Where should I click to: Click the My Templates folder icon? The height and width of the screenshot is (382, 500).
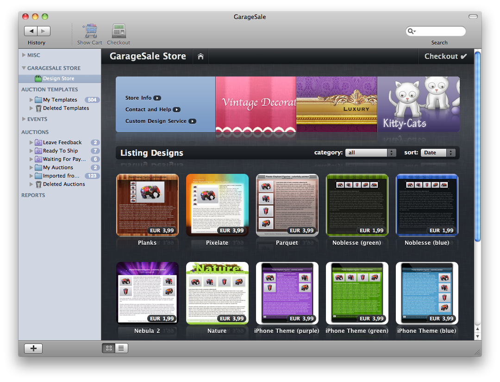(x=38, y=100)
